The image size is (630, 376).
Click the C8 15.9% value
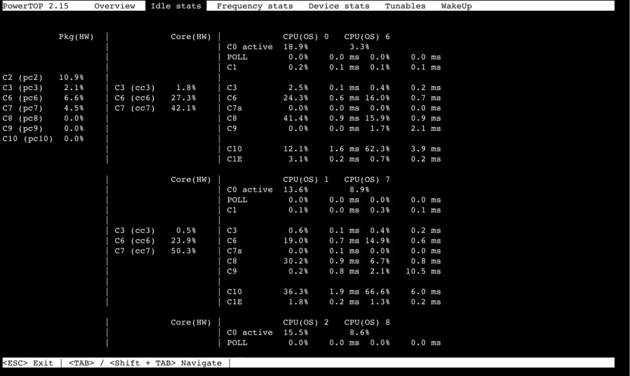click(377, 118)
